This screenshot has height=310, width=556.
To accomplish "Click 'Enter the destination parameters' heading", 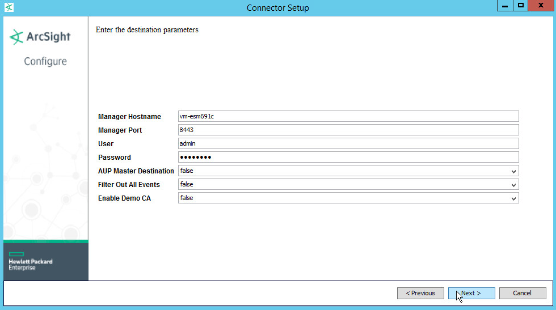I will click(147, 30).
